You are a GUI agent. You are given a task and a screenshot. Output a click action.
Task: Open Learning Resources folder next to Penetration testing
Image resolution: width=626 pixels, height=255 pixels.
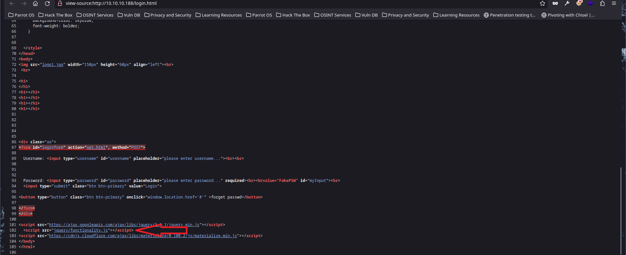pos(456,15)
